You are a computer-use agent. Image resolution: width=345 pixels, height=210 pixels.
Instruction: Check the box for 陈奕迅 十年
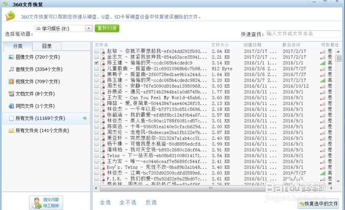(x=97, y=126)
